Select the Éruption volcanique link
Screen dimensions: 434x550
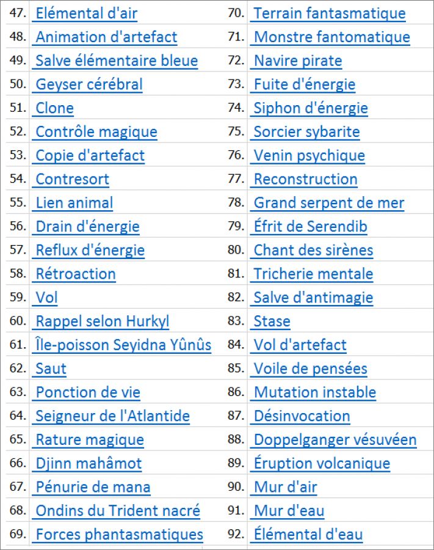pos(322,464)
